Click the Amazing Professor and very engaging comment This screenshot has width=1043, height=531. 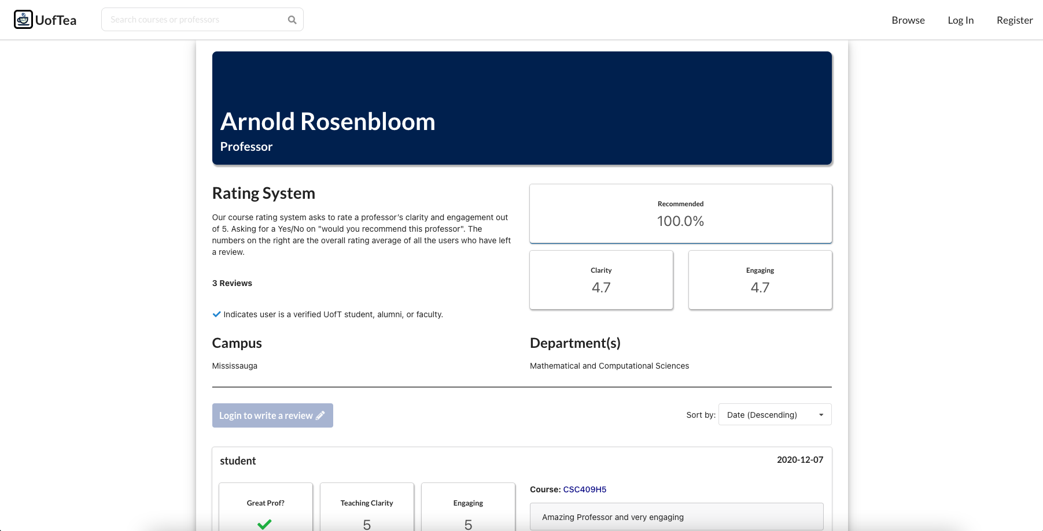677,517
